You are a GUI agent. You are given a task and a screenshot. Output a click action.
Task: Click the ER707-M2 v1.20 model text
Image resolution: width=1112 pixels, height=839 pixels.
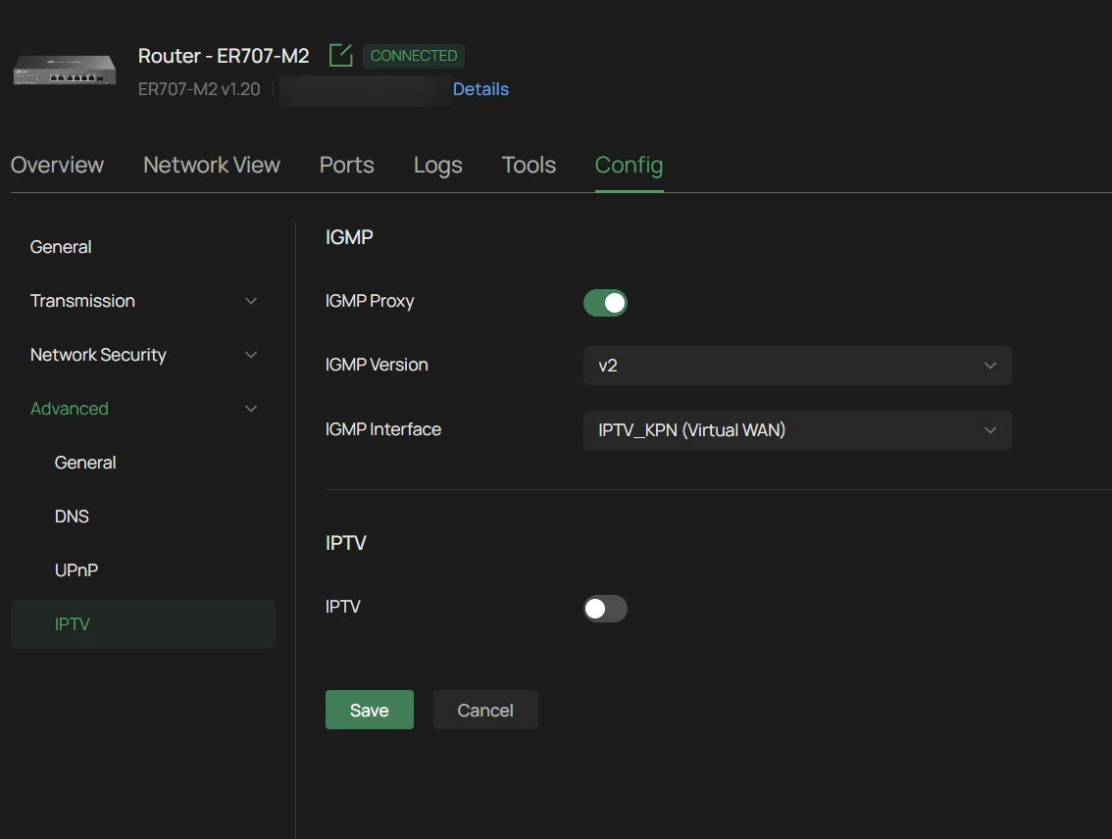198,89
